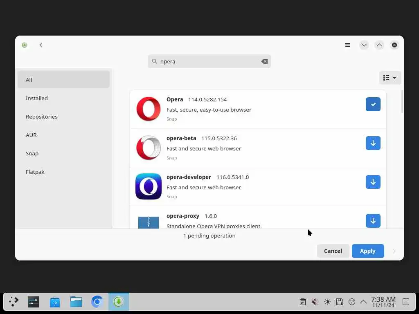Click the '1 pending operation' text
Image resolution: width=419 pixels, height=314 pixels.
click(209, 235)
